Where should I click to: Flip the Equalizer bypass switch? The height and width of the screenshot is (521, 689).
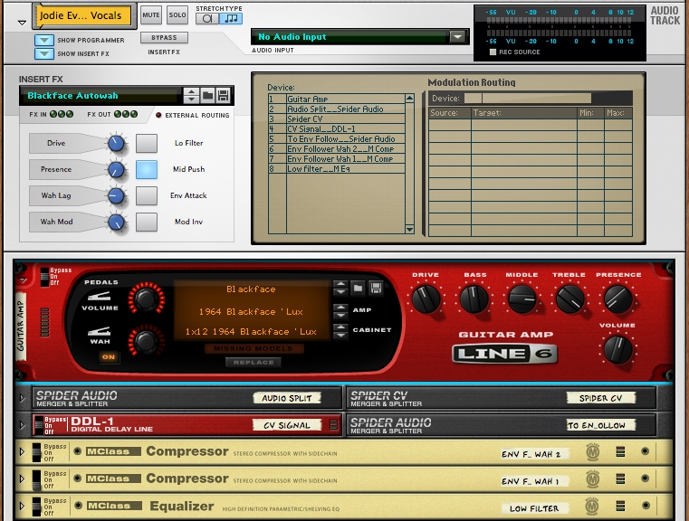(36, 507)
